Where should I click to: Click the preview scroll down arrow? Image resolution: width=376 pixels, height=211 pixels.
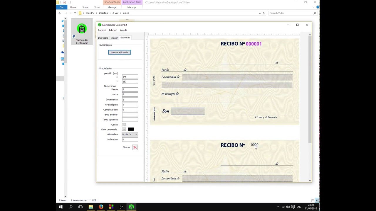tap(310, 180)
